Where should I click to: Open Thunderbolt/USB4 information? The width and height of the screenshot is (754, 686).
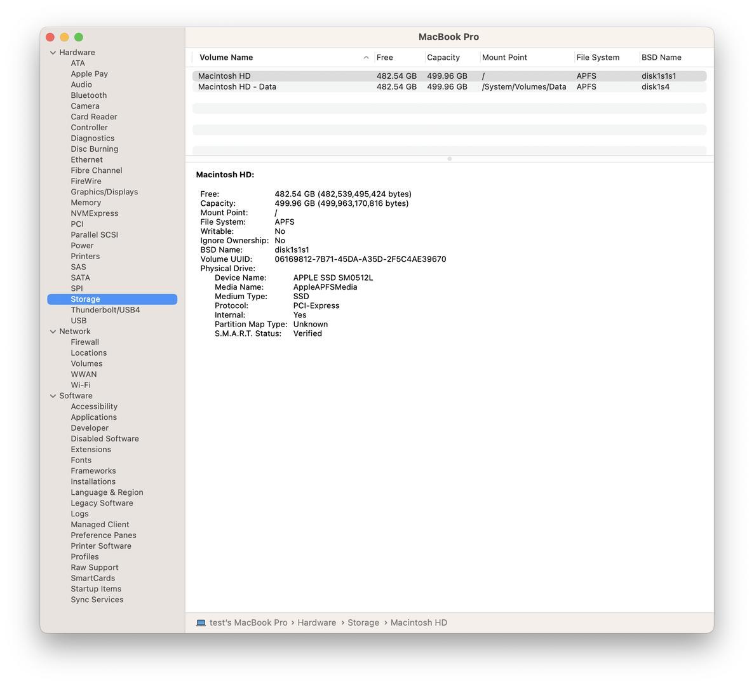(x=105, y=309)
